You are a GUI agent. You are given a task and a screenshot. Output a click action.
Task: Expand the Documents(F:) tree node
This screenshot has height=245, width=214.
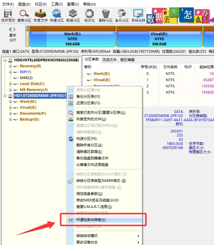tap(10, 113)
